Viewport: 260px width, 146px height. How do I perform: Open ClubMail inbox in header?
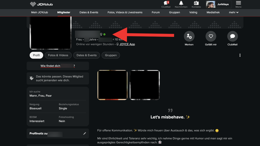point(166,4)
